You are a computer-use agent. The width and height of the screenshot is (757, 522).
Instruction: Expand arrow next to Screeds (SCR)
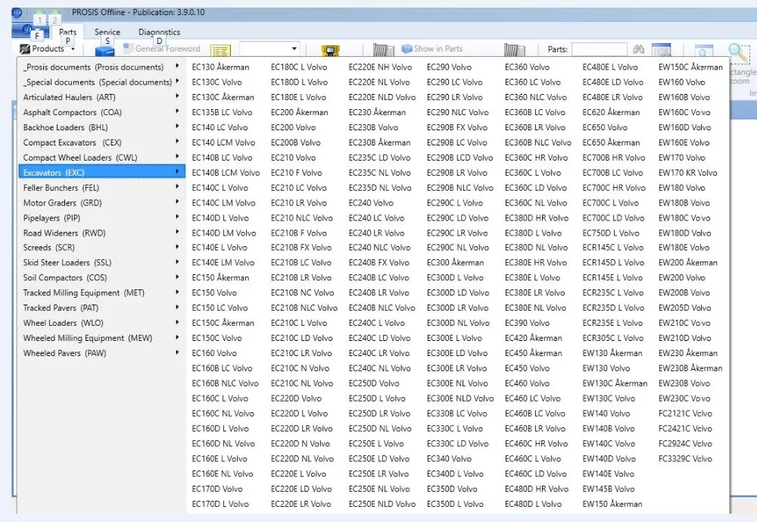tap(177, 246)
